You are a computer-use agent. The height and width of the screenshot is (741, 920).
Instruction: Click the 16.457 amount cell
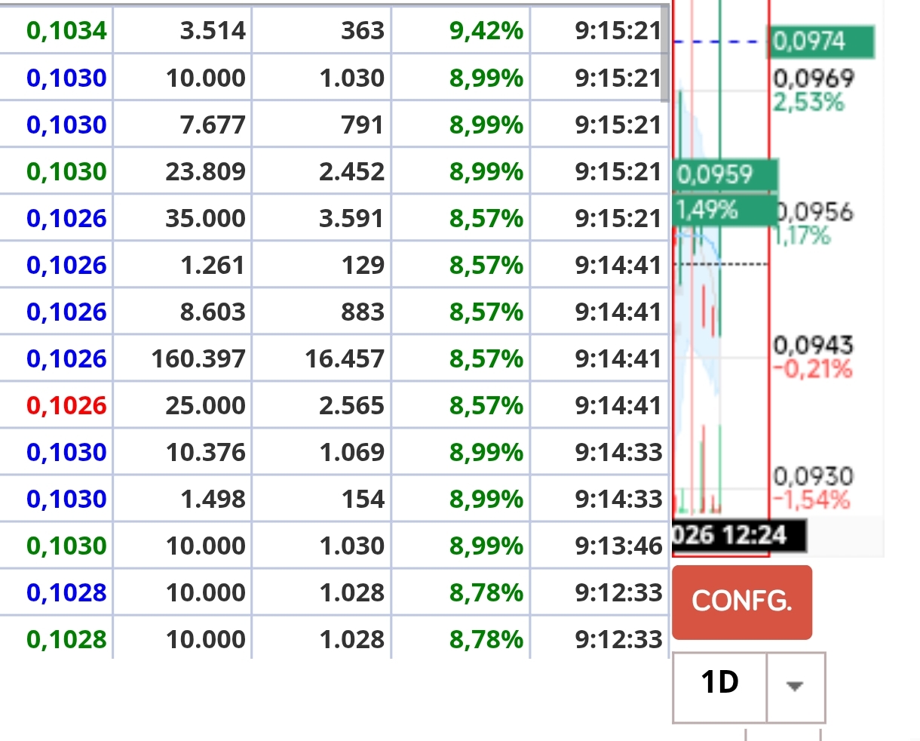pyautogui.click(x=345, y=359)
